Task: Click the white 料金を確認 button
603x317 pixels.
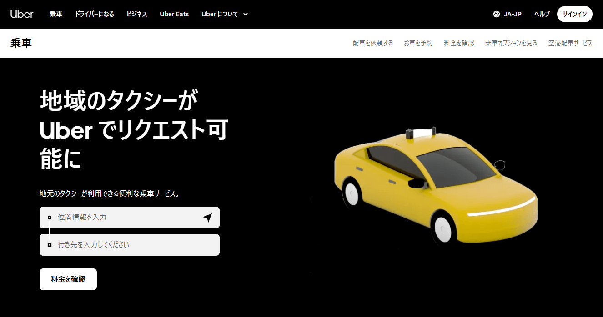Action: pyautogui.click(x=68, y=279)
